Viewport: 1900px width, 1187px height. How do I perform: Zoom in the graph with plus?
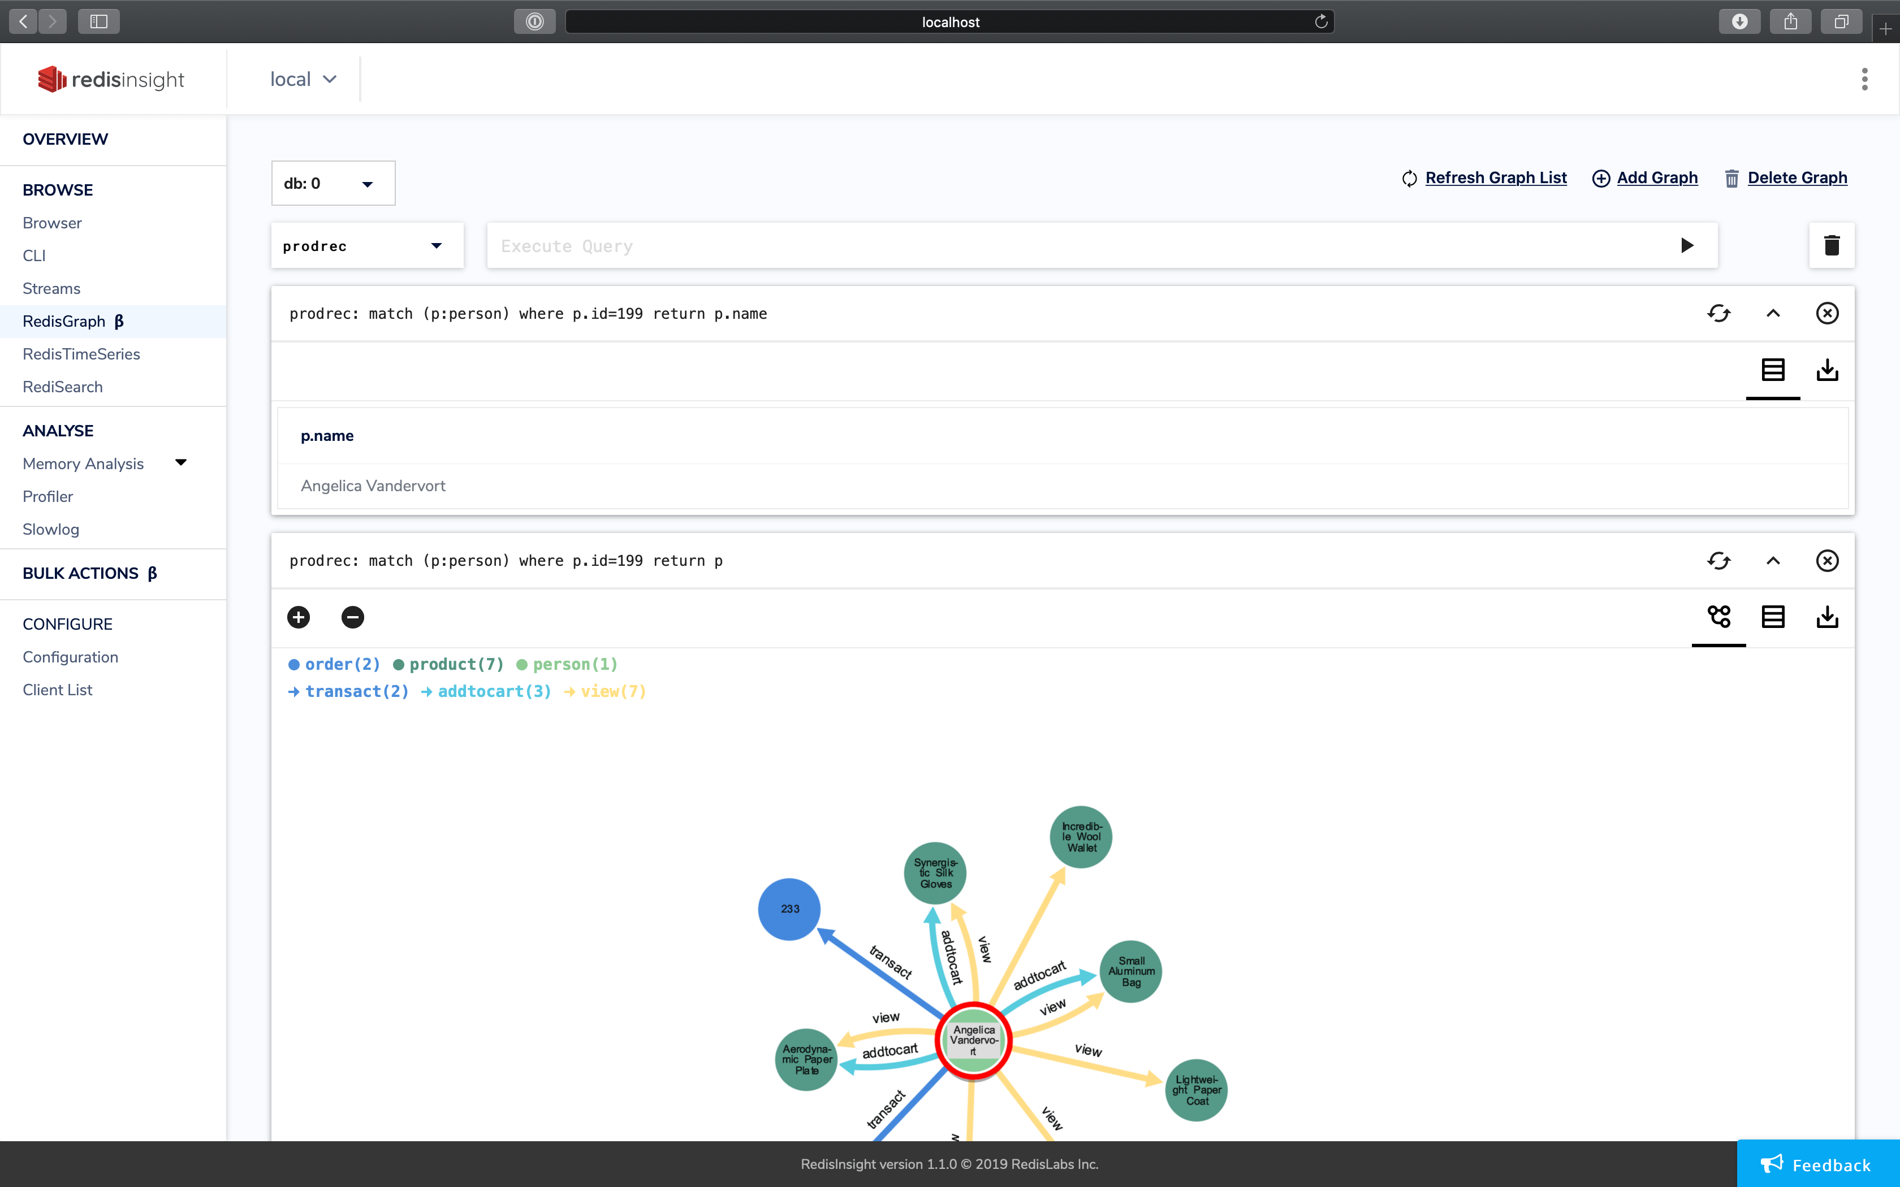click(x=299, y=617)
